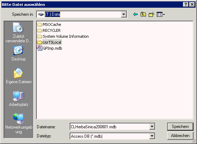197x144 pixels.
Task: Expand the Dateiname dropdown arrow
Action: click(x=152, y=127)
